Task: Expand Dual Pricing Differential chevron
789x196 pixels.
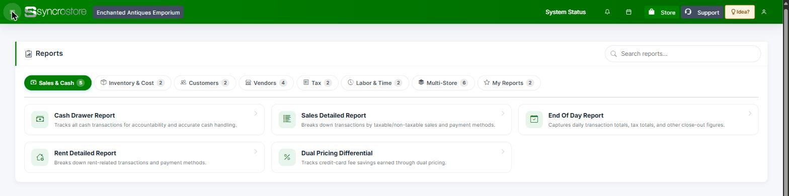Action: tap(503, 151)
